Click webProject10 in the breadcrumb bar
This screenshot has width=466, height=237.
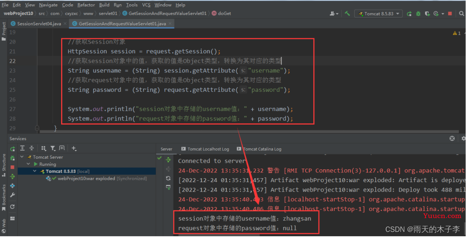tap(18, 13)
